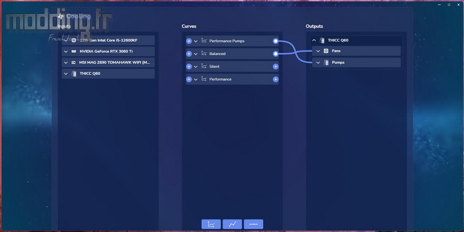Click the chart icon of Balanced curve
Screen dimensions: 464x232
pos(204,53)
